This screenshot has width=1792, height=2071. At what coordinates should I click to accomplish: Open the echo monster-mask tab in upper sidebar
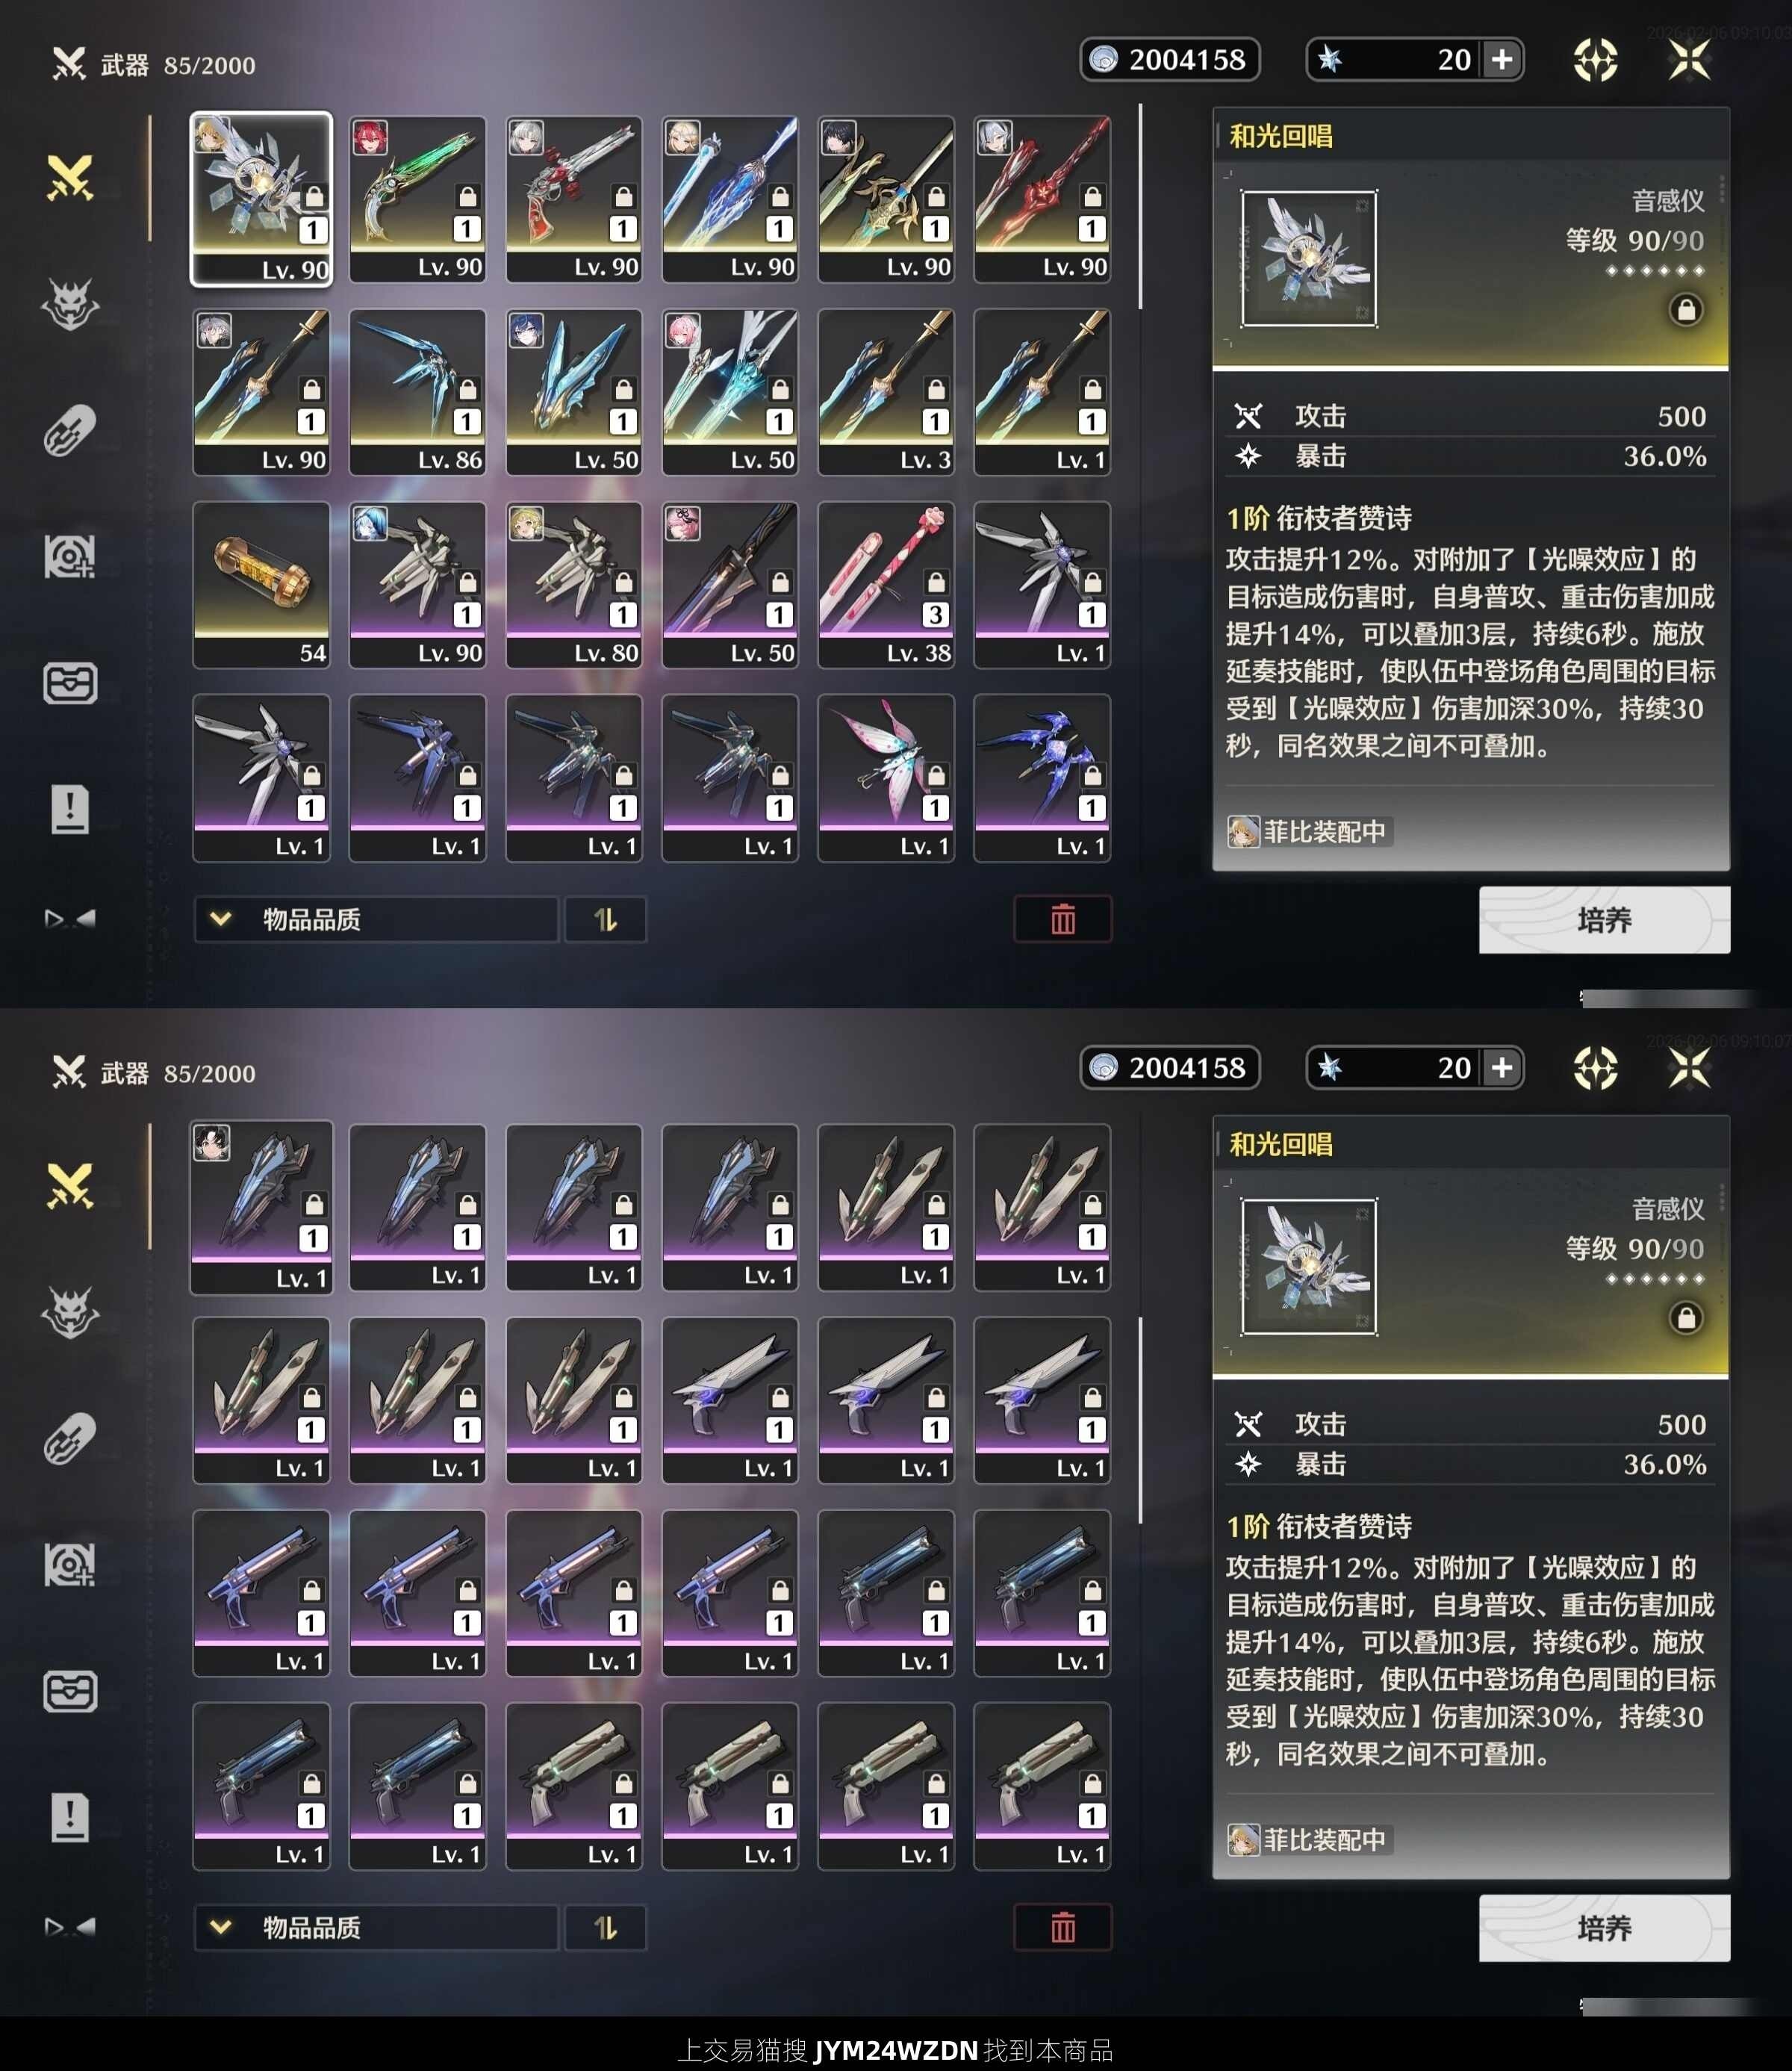(x=70, y=304)
